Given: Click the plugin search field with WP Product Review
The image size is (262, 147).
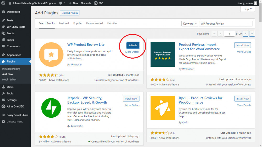Looking at the screenshot, I should pyautogui.click(x=226, y=24).
